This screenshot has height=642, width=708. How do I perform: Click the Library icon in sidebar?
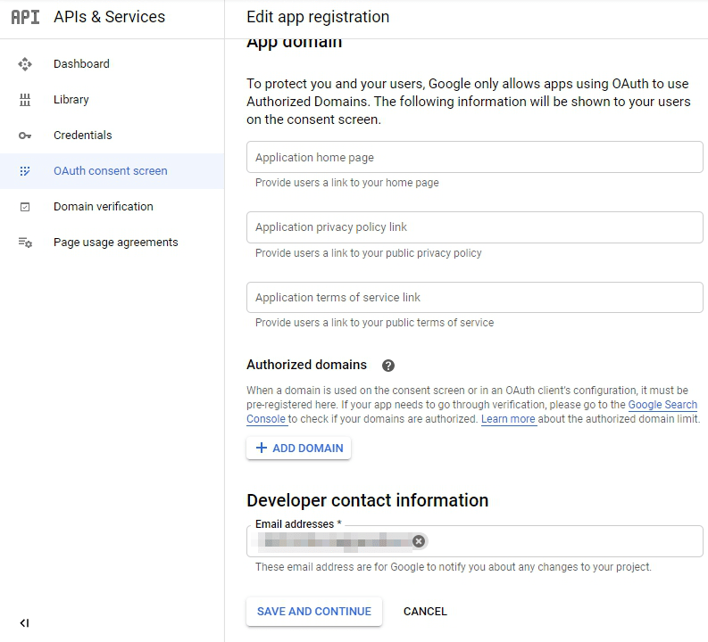point(25,100)
